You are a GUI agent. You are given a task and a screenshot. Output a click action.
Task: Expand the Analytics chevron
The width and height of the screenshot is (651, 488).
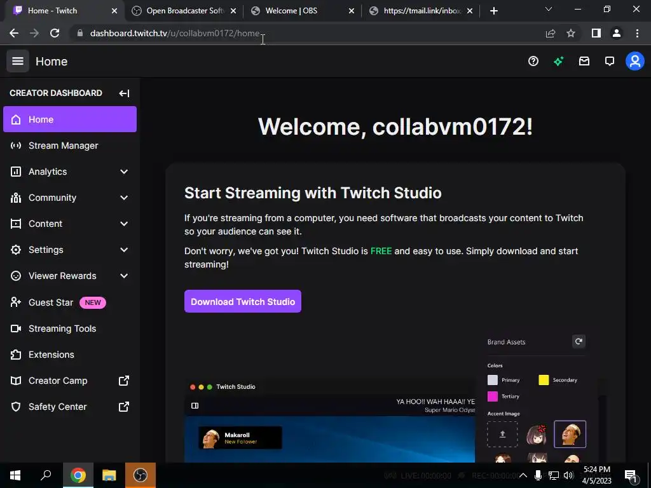tap(124, 172)
